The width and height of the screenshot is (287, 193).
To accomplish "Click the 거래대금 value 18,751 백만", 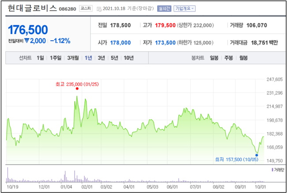I will pyautogui.click(x=264, y=43).
